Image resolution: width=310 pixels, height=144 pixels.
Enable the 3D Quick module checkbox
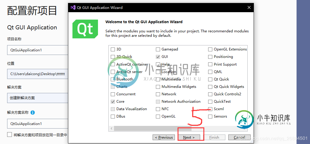pyautogui.click(x=113, y=57)
